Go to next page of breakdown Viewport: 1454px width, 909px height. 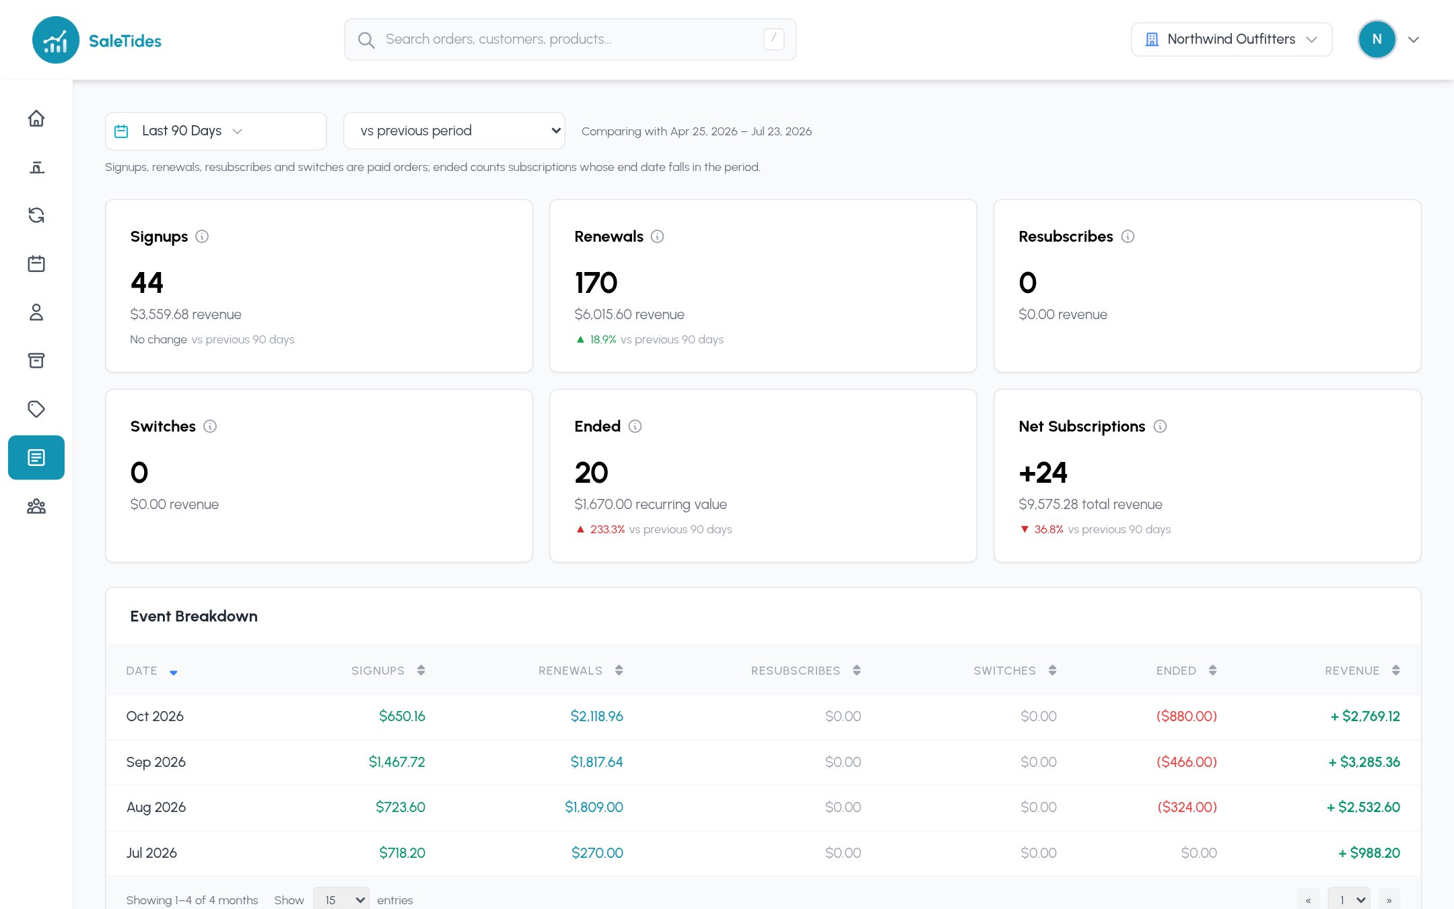click(1389, 900)
